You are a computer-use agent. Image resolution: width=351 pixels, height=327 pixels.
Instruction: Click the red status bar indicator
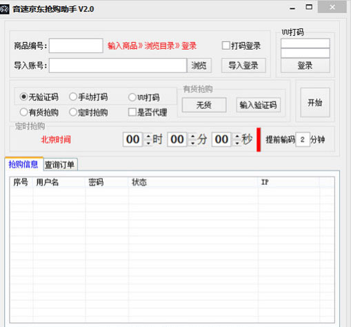259,139
